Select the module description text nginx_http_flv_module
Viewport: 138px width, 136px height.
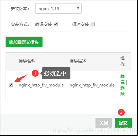[x=92, y=85]
